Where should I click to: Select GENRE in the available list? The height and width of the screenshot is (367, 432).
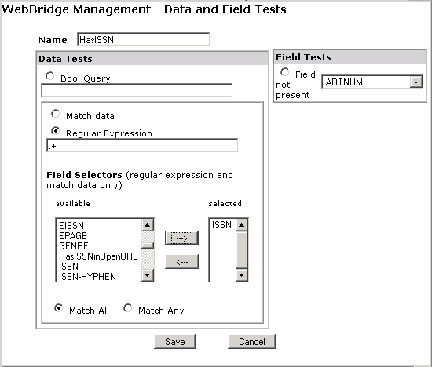click(x=99, y=246)
